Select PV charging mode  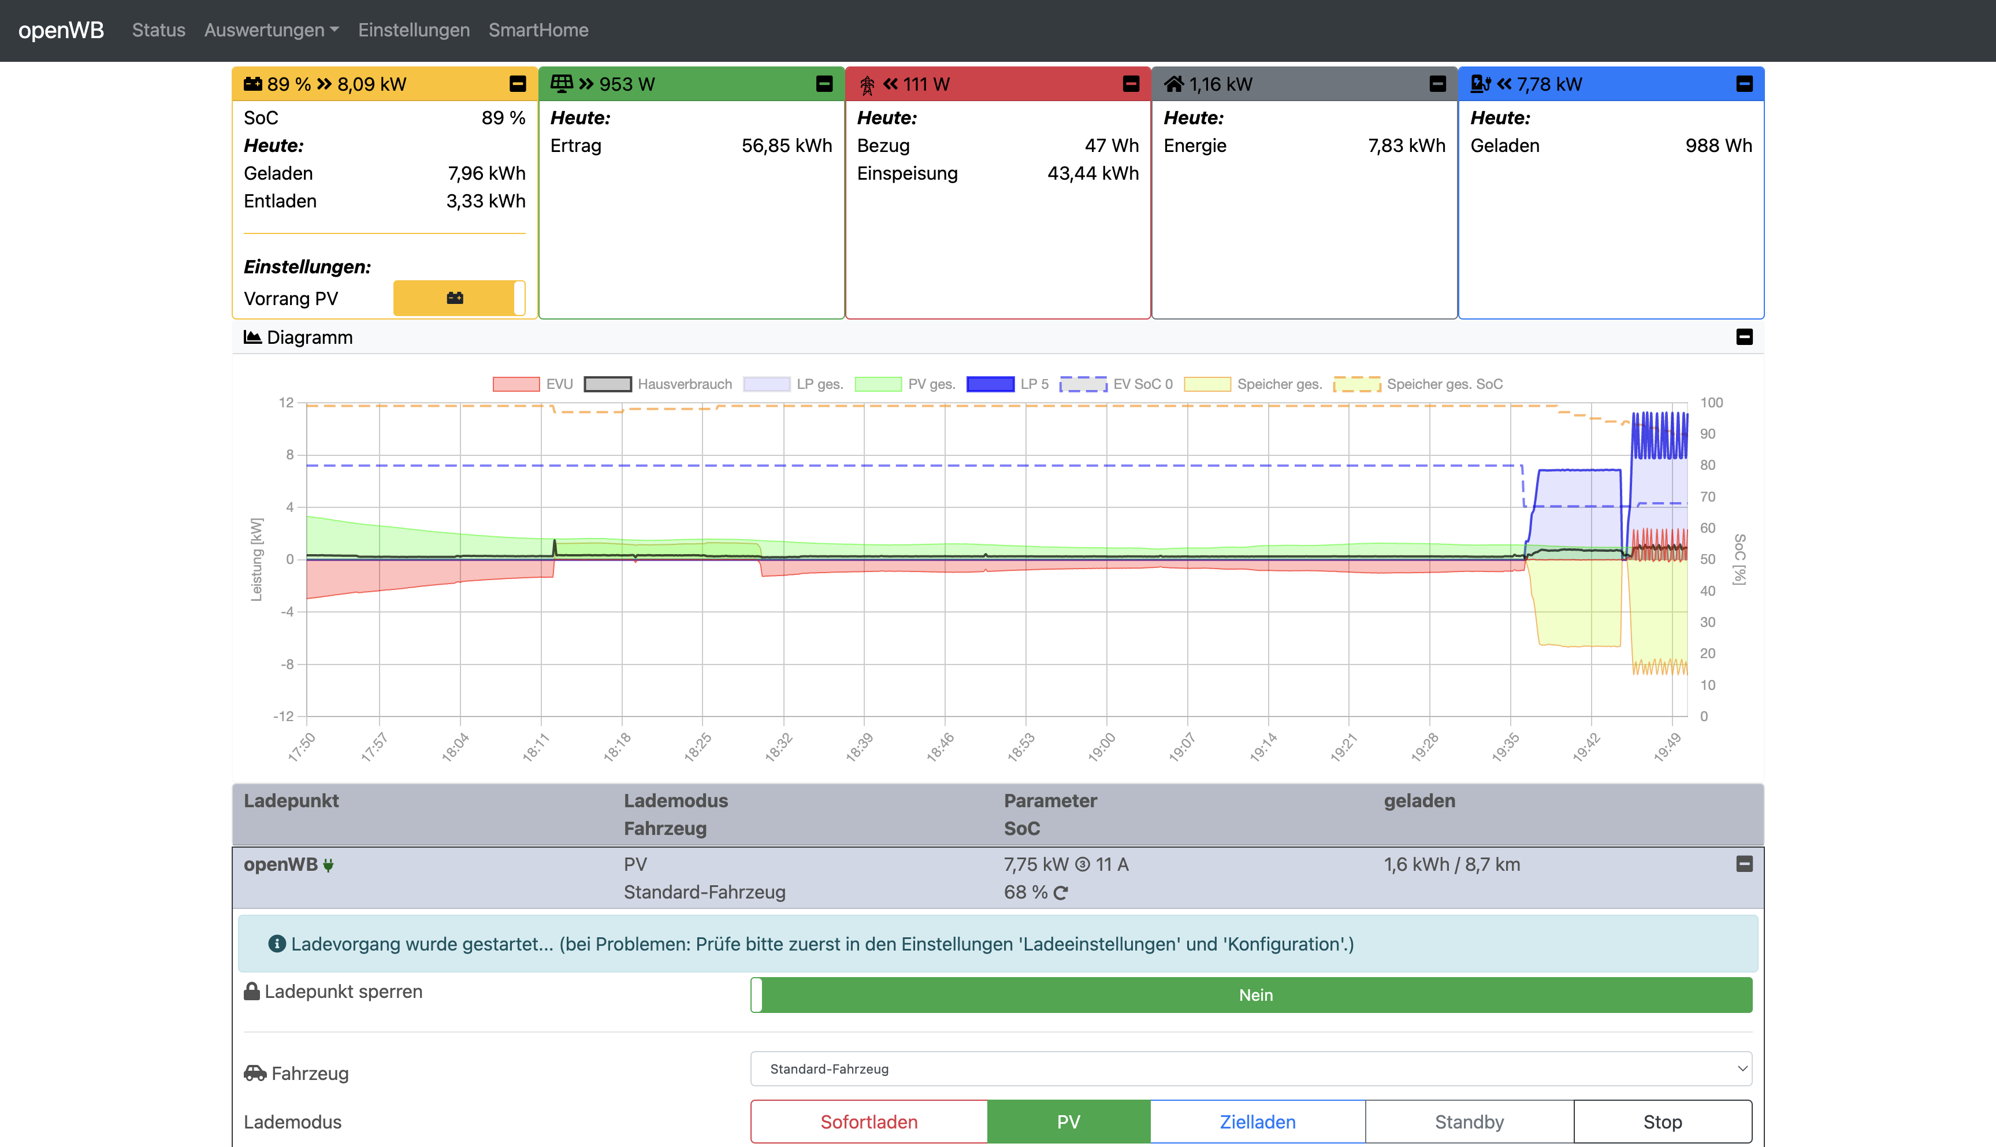click(1068, 1122)
